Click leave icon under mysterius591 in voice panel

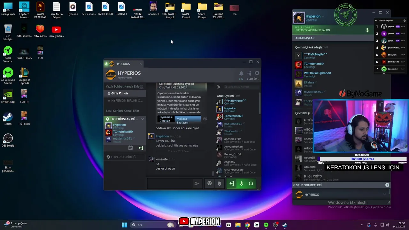pyautogui.click(x=141, y=148)
